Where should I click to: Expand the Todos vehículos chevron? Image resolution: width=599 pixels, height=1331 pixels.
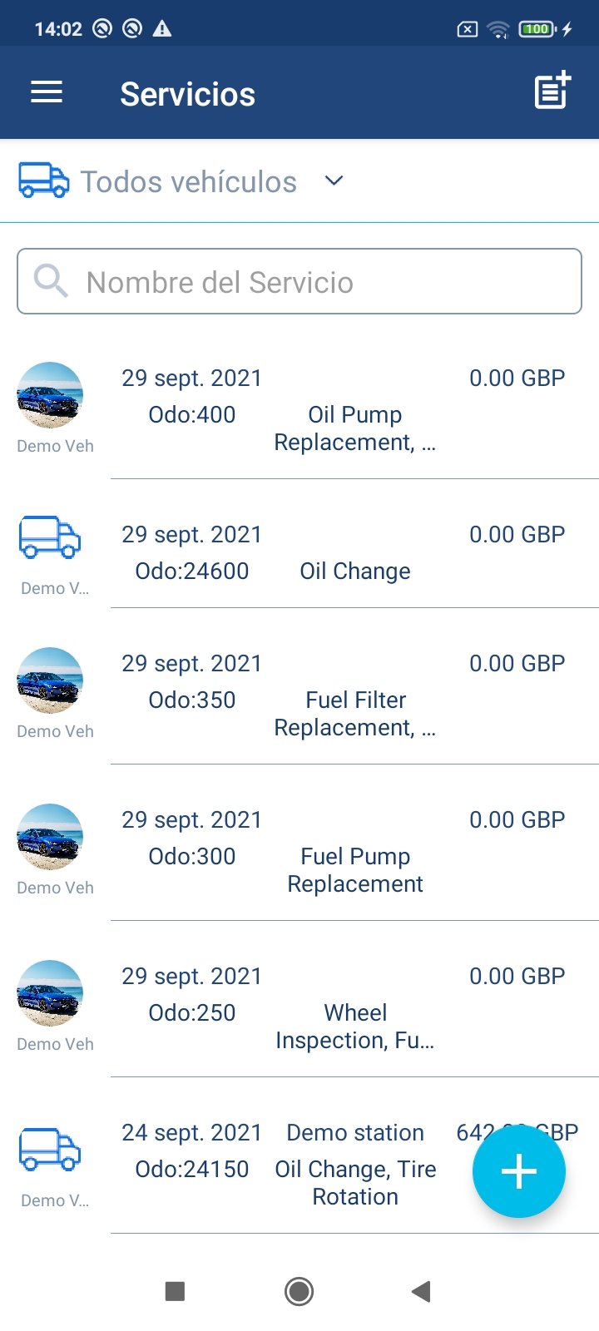[x=334, y=181]
